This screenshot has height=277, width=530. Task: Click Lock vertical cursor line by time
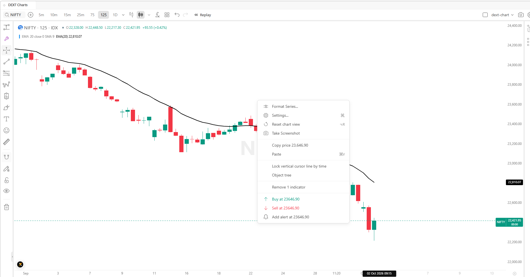point(303,166)
